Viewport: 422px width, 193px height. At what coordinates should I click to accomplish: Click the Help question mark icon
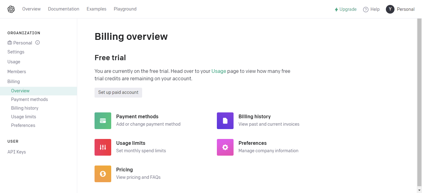coord(366,9)
